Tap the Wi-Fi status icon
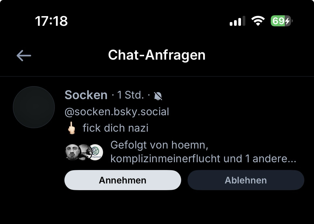This screenshot has width=314, height=224. click(x=258, y=21)
